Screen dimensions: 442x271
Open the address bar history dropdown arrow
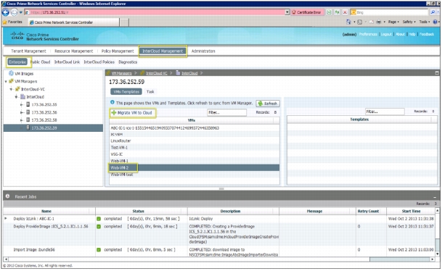coord(287,12)
